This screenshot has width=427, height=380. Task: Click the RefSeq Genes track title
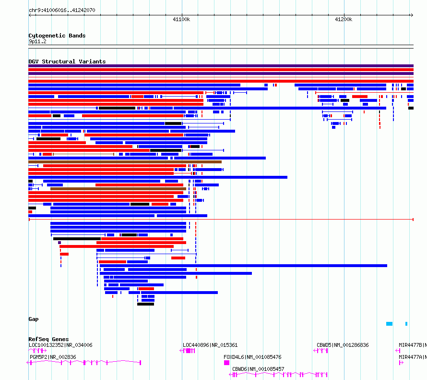click(x=48, y=339)
